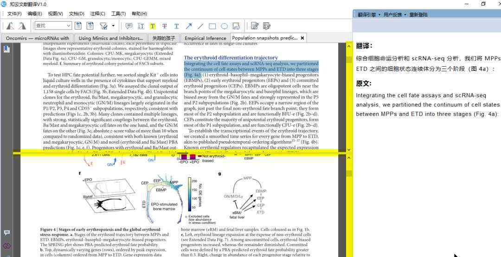Select the text box annotation tool
Image resolution: width=501 pixels, height=257 pixels.
tap(141, 26)
